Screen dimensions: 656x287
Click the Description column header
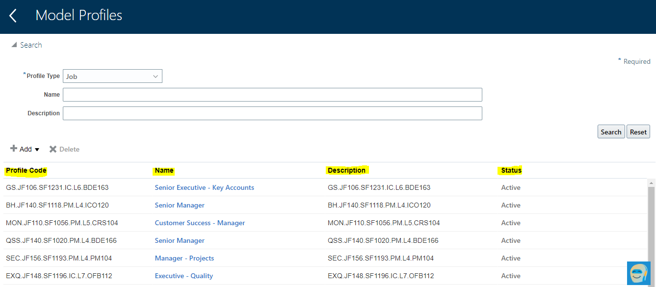coord(347,170)
